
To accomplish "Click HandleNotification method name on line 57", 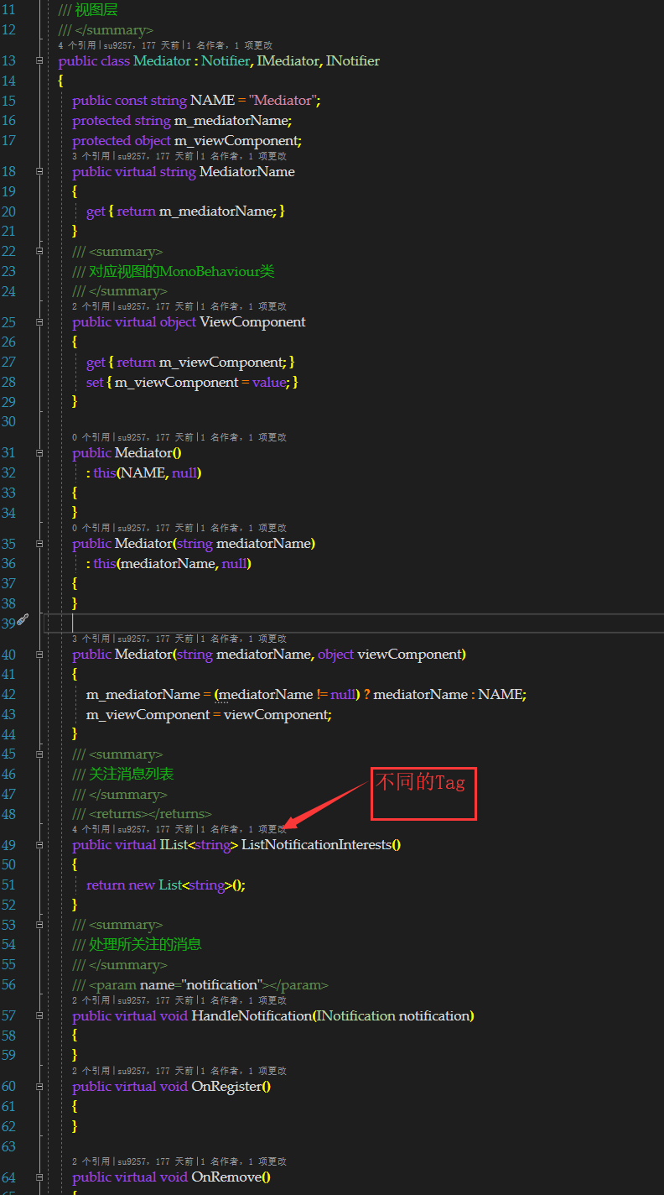I will pyautogui.click(x=252, y=1015).
